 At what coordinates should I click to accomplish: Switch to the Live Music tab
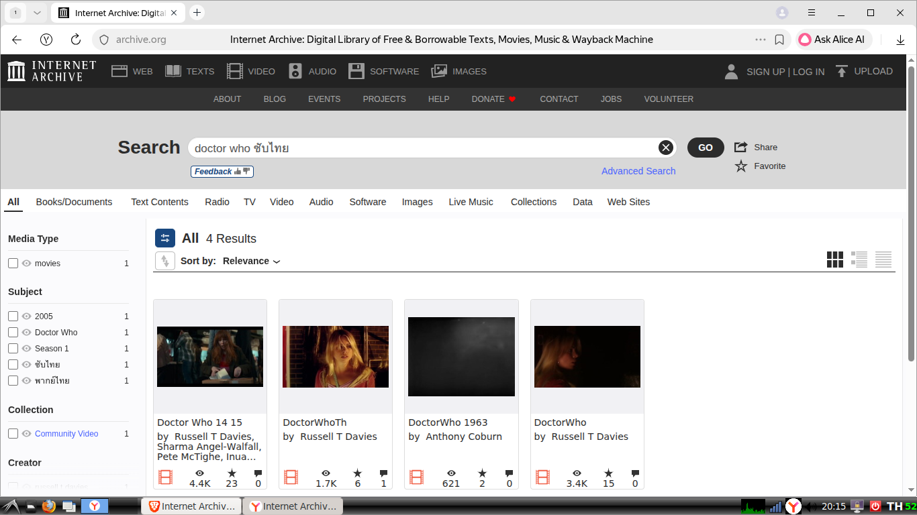pyautogui.click(x=471, y=202)
